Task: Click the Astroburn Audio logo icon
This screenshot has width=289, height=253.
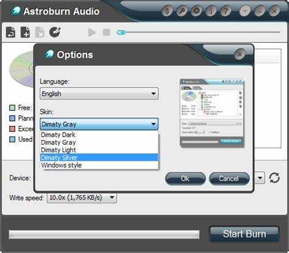Action: (16, 11)
